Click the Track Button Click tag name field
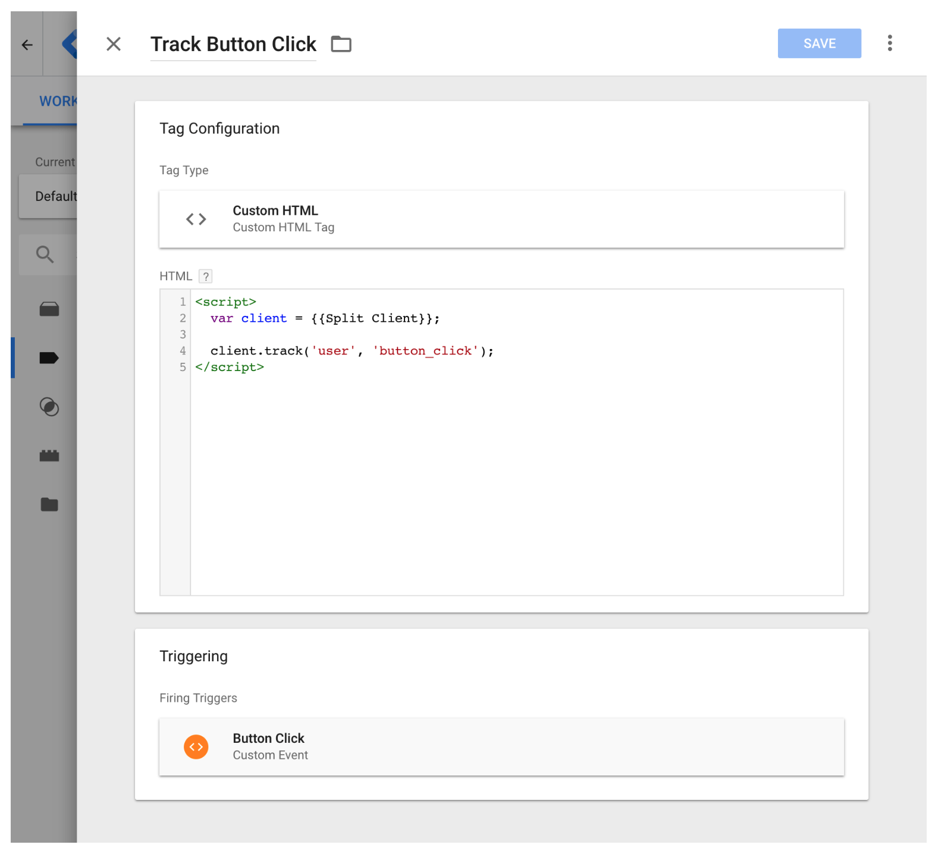Image resolution: width=935 pixels, height=854 pixels. (x=233, y=45)
